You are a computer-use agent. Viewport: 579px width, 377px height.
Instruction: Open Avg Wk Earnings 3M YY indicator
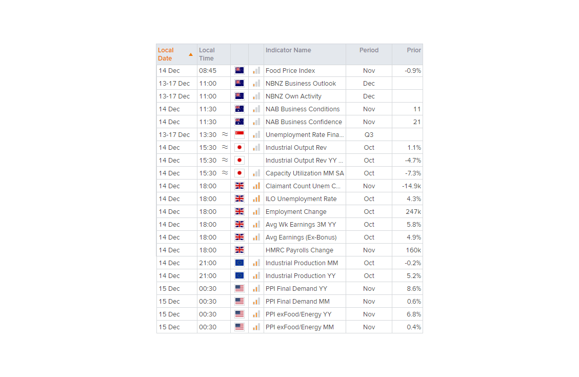coord(301,225)
